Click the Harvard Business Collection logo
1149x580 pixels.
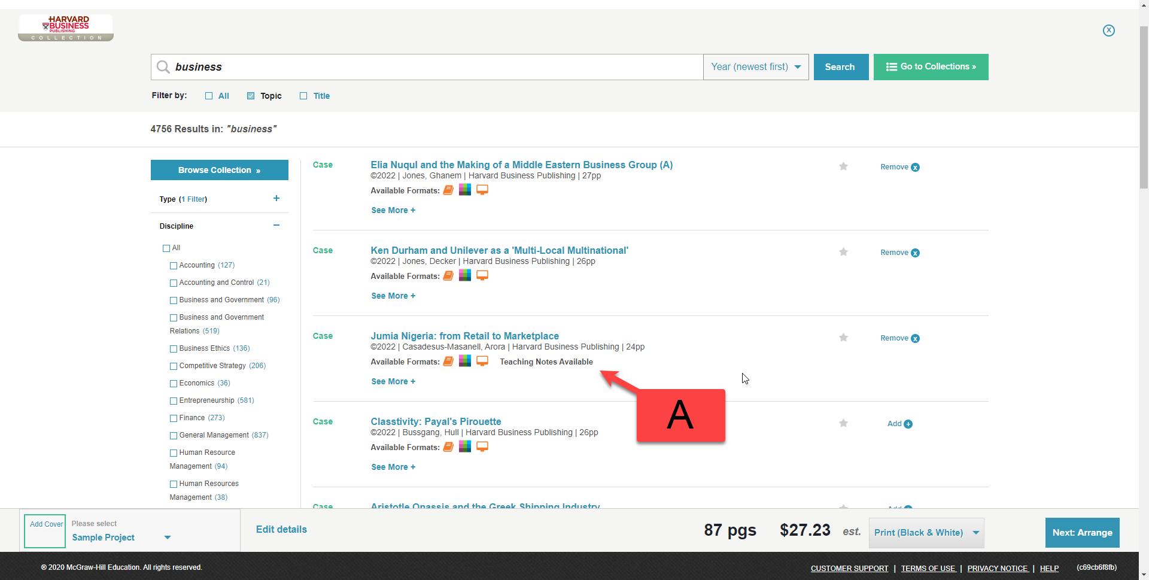pyautogui.click(x=66, y=28)
